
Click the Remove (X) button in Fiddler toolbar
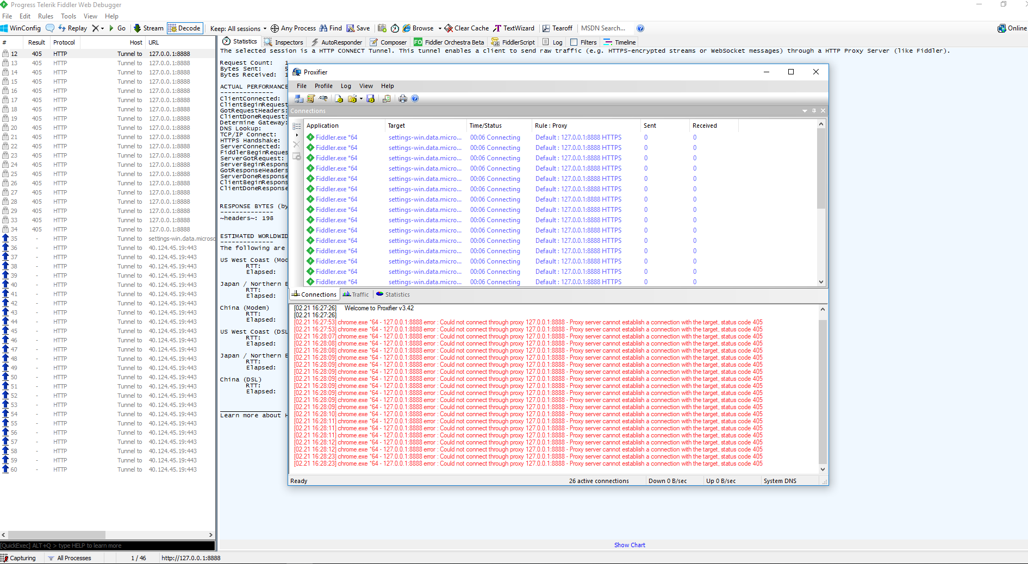[96, 28]
